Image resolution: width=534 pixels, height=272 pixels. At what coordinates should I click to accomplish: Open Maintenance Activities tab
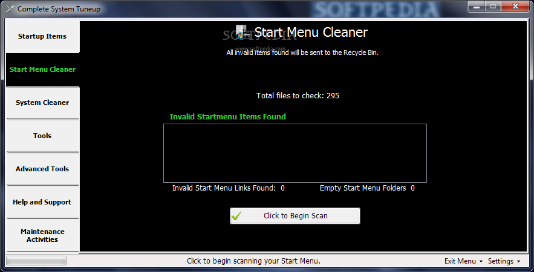click(42, 235)
